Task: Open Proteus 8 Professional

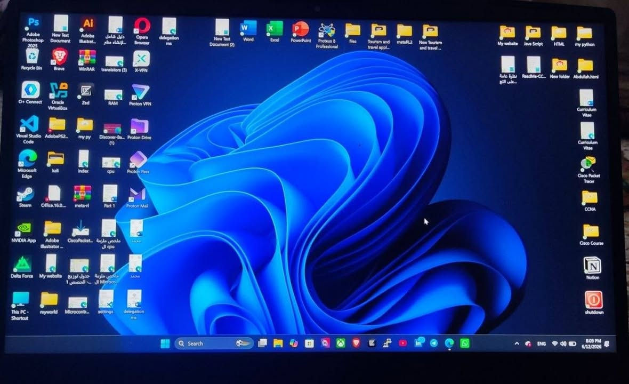Action: pyautogui.click(x=327, y=36)
